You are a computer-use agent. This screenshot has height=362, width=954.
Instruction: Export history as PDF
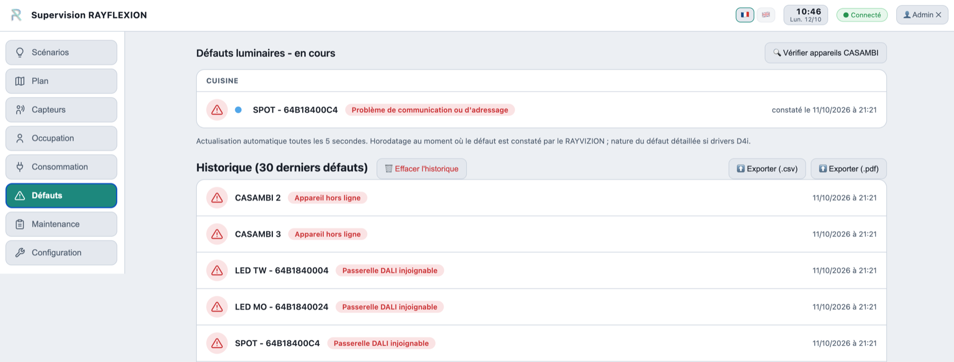pos(849,169)
